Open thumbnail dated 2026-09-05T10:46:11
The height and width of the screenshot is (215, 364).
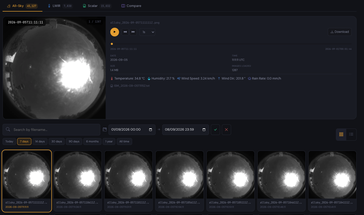tap(281, 181)
